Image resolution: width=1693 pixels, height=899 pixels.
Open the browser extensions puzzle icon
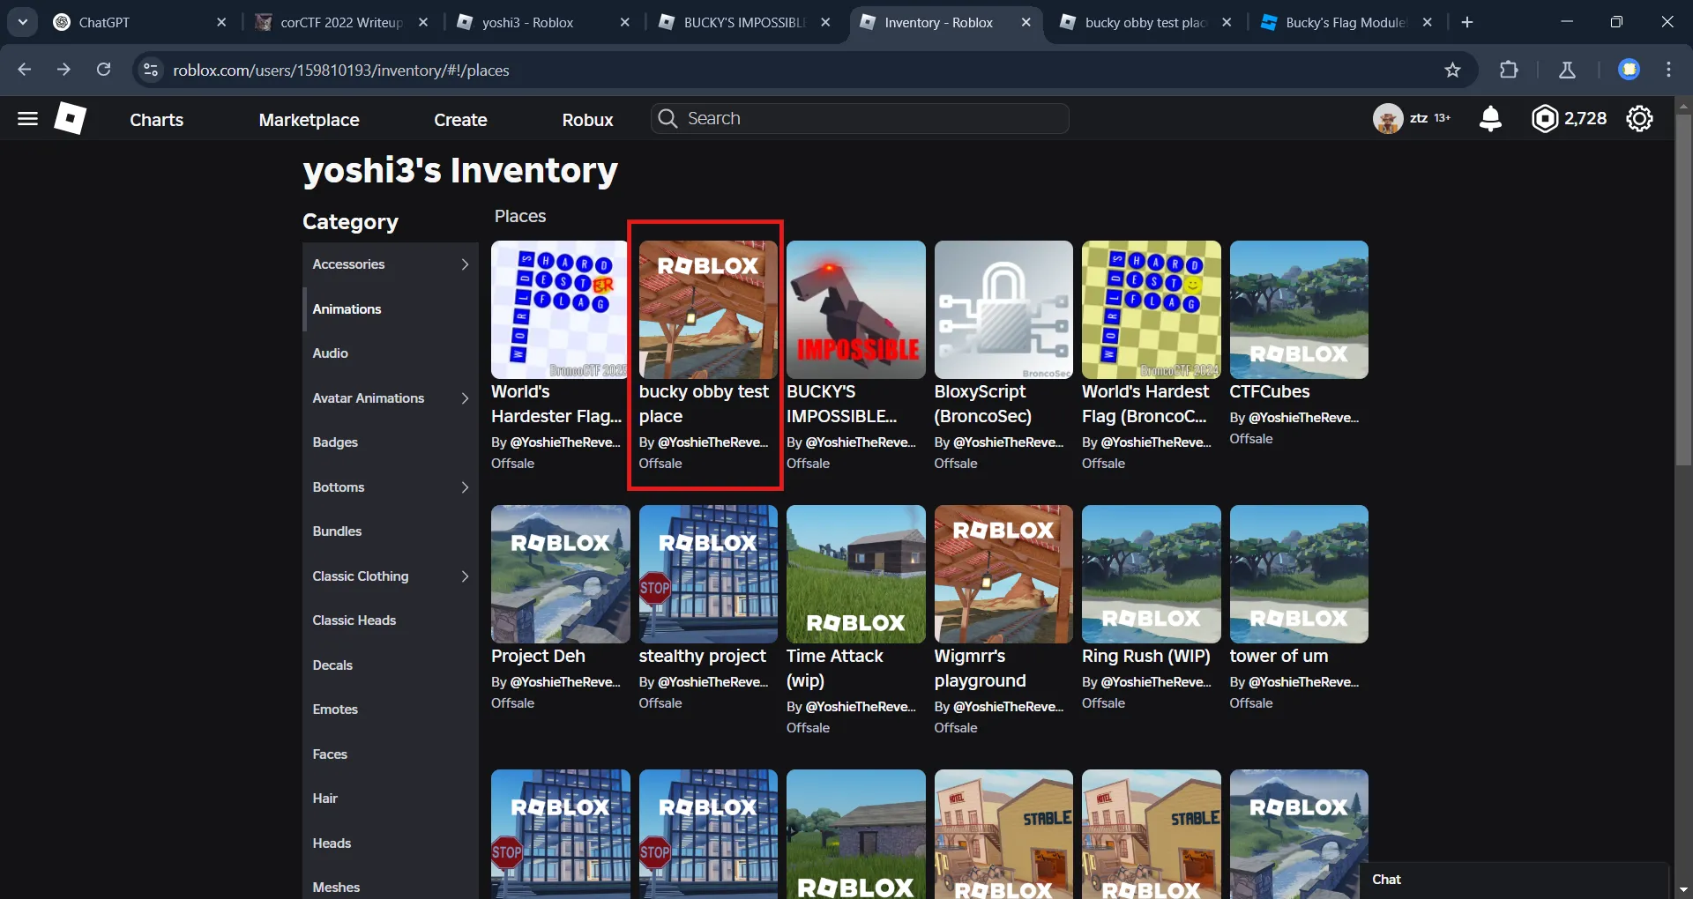(1509, 70)
